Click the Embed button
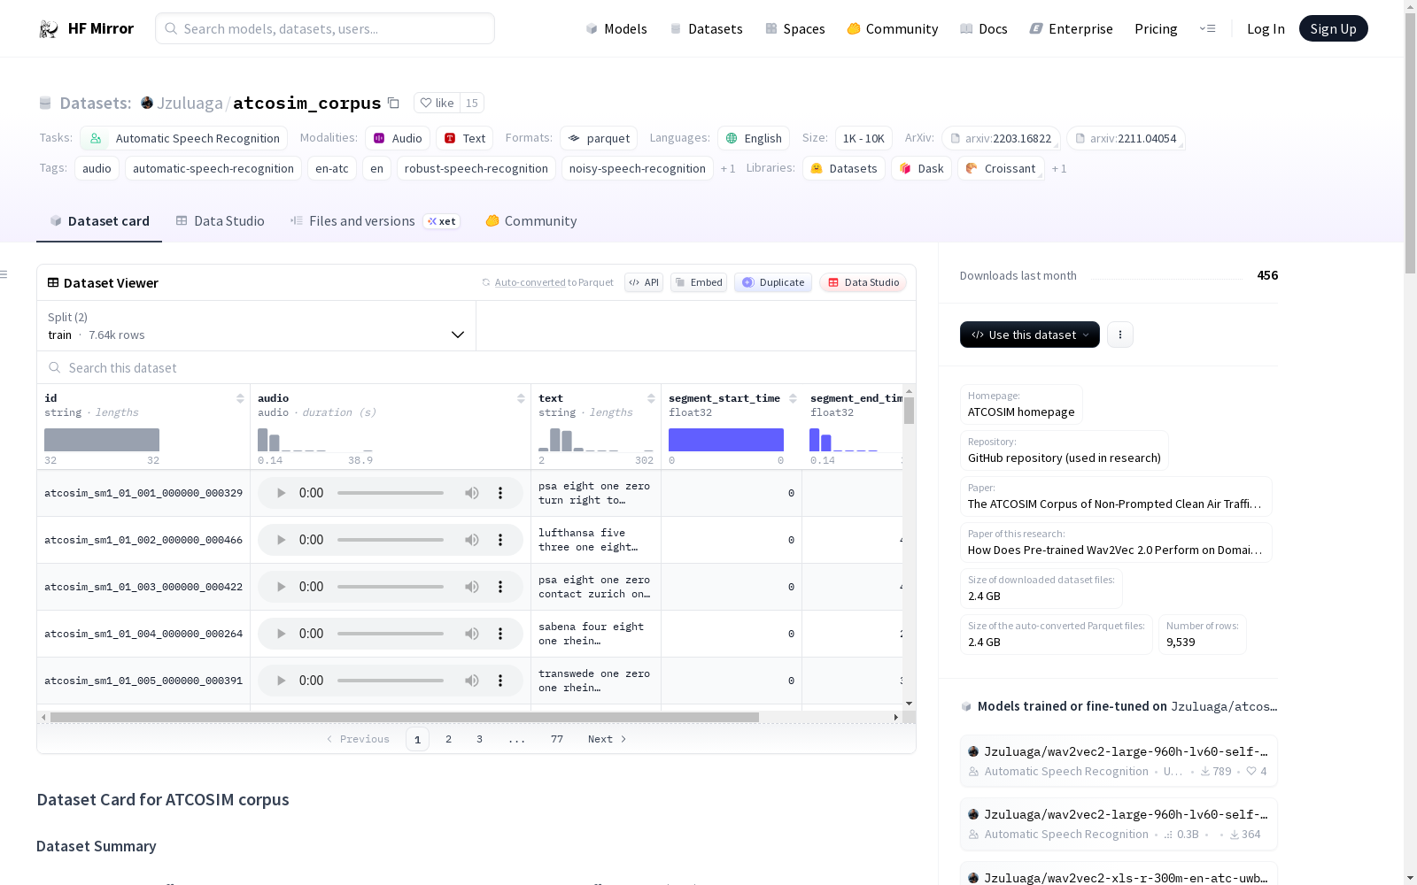The image size is (1417, 885). coord(697,282)
